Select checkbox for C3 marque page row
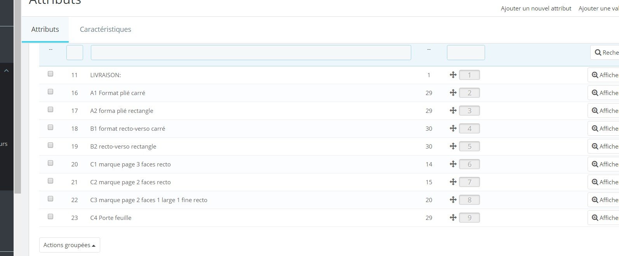The image size is (619, 256). pyautogui.click(x=50, y=199)
